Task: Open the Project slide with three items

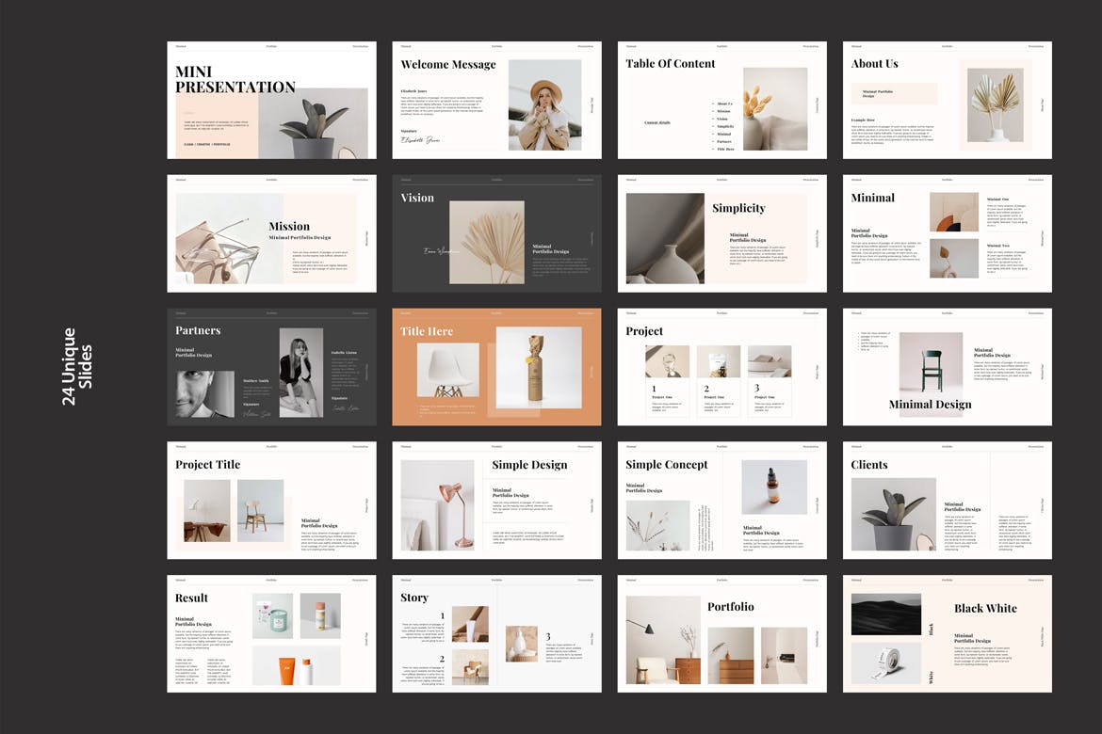Action: (x=721, y=367)
